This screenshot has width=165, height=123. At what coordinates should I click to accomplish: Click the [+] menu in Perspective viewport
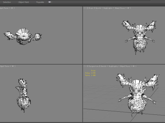click(x=86, y=66)
